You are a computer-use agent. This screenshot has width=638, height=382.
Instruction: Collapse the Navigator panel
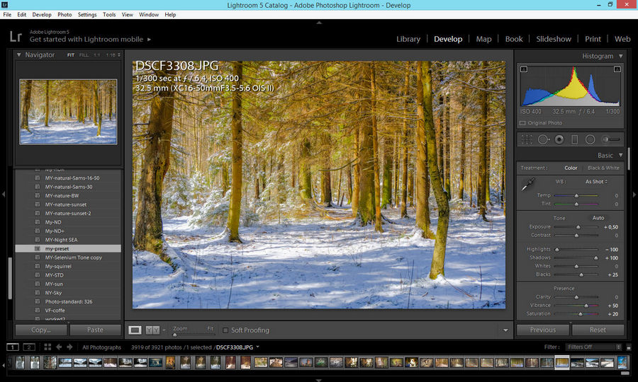[x=19, y=55]
